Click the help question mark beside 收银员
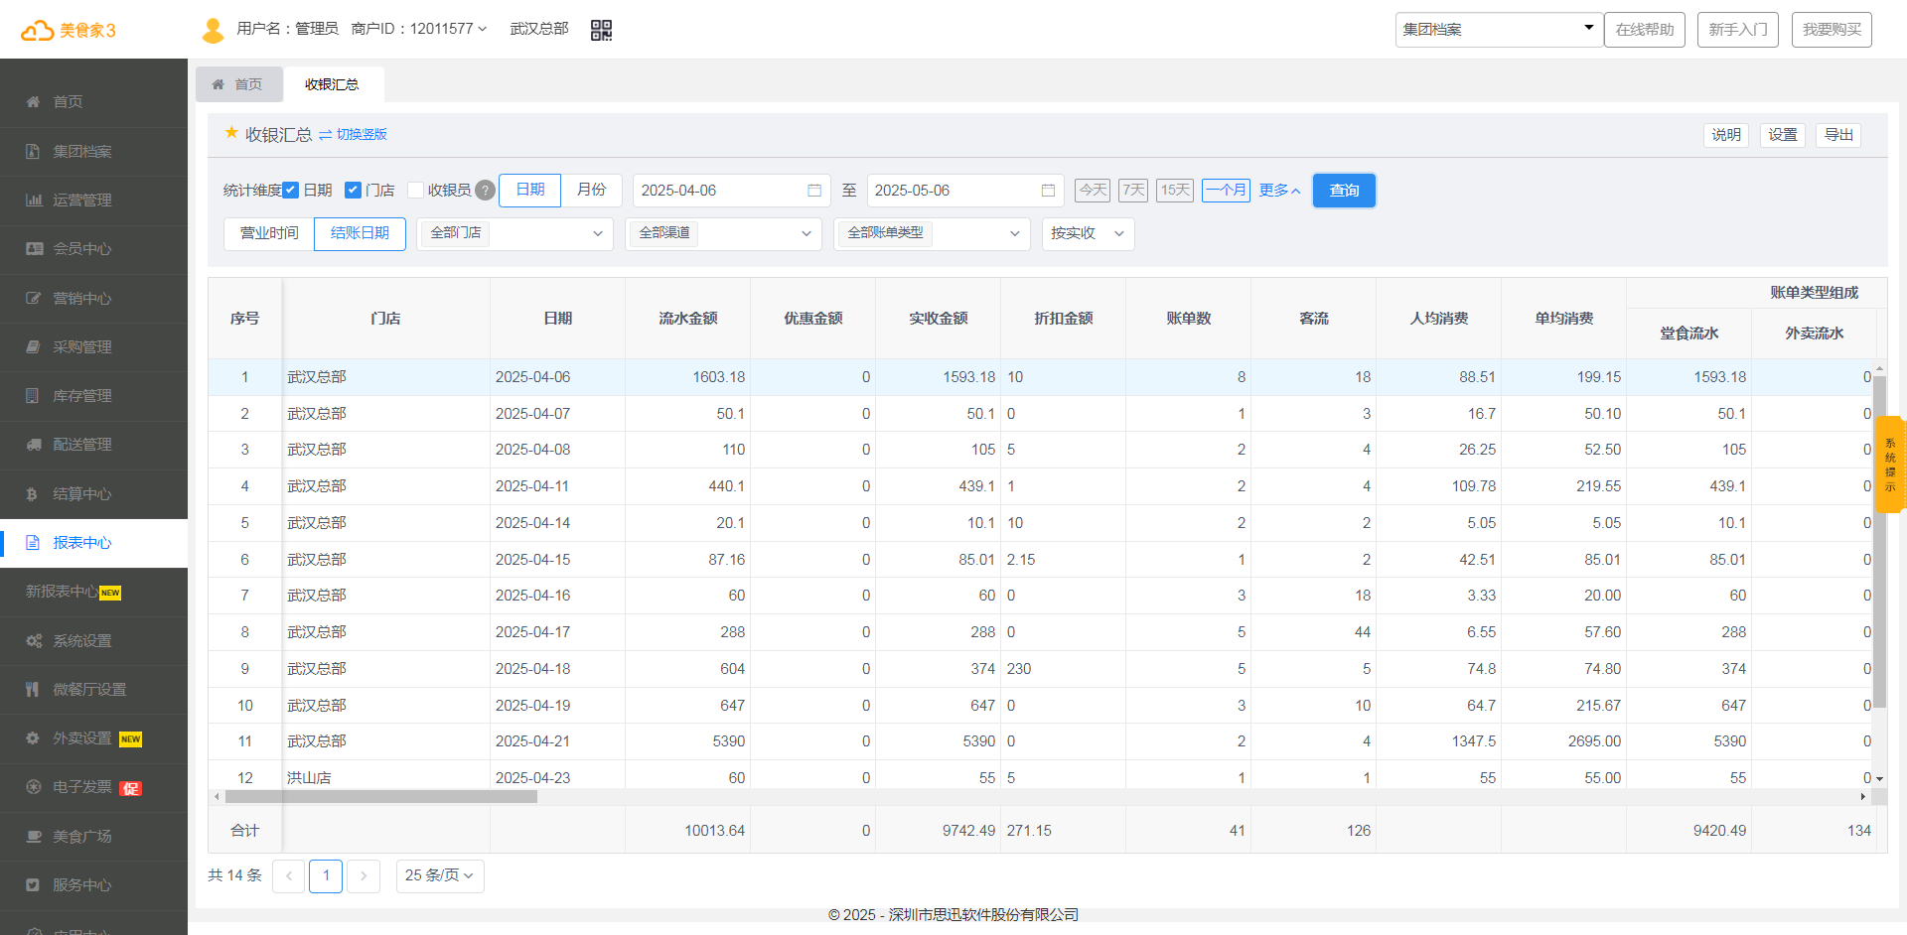1907x935 pixels. [485, 191]
